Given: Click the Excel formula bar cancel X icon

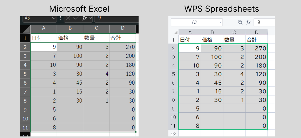Looking at the screenshot, I should tap(68, 18).
